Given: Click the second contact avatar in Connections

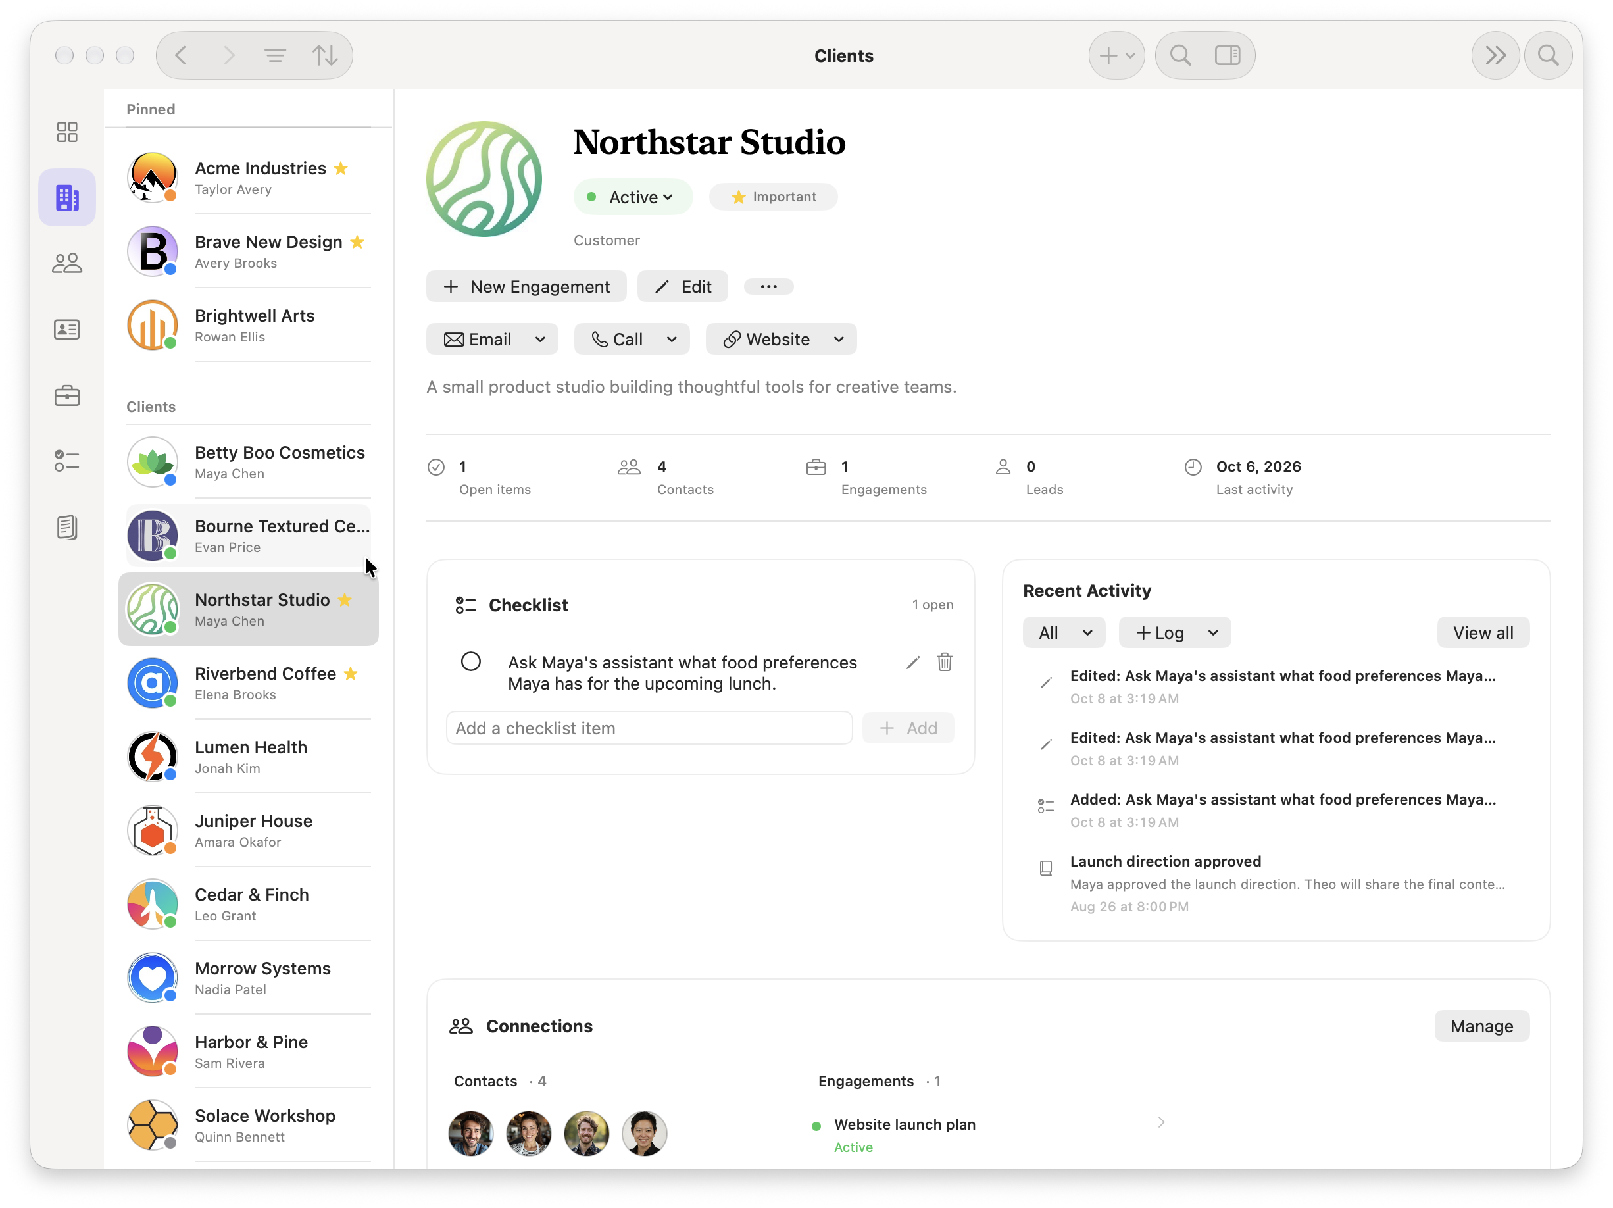Looking at the screenshot, I should (529, 1134).
